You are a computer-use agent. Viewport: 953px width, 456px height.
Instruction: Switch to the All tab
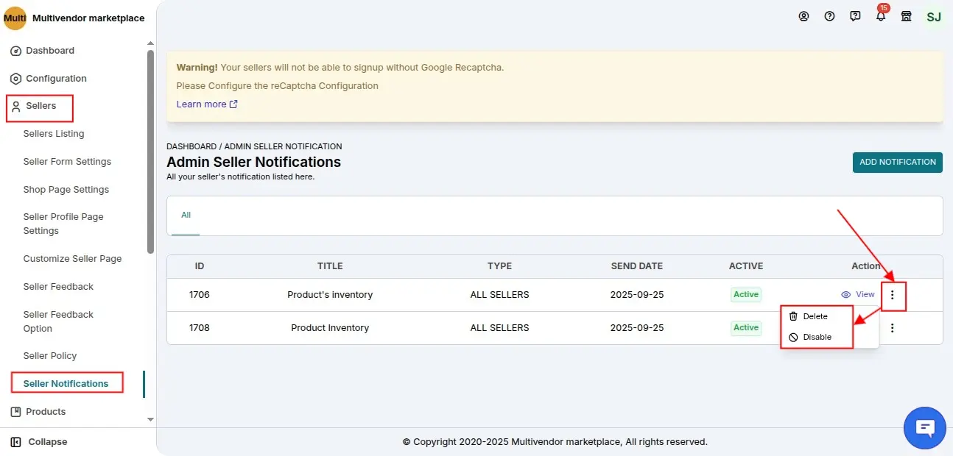[185, 215]
